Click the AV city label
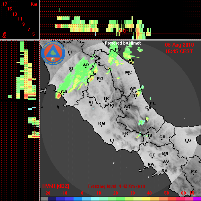The width and height of the screenshot is (201, 201). click(x=166, y=162)
